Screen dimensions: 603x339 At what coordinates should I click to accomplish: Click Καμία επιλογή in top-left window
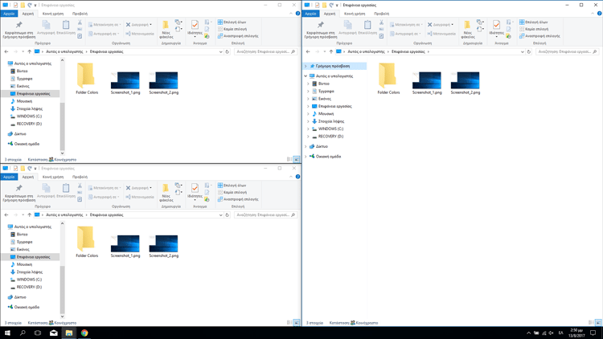point(232,29)
